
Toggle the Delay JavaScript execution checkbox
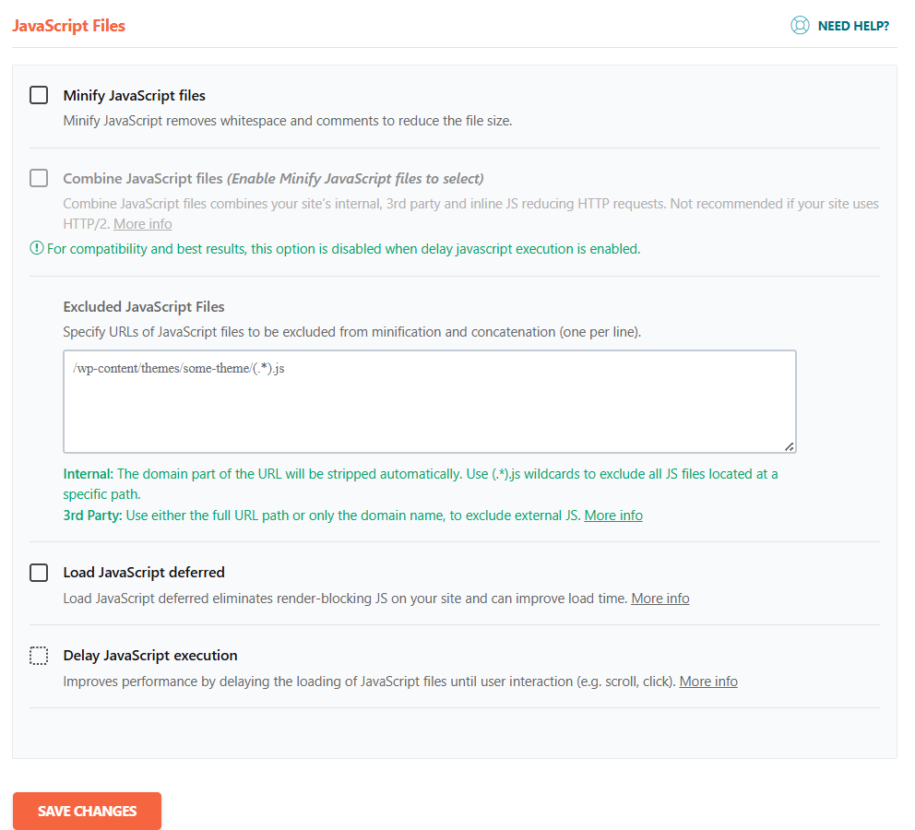pyautogui.click(x=39, y=656)
